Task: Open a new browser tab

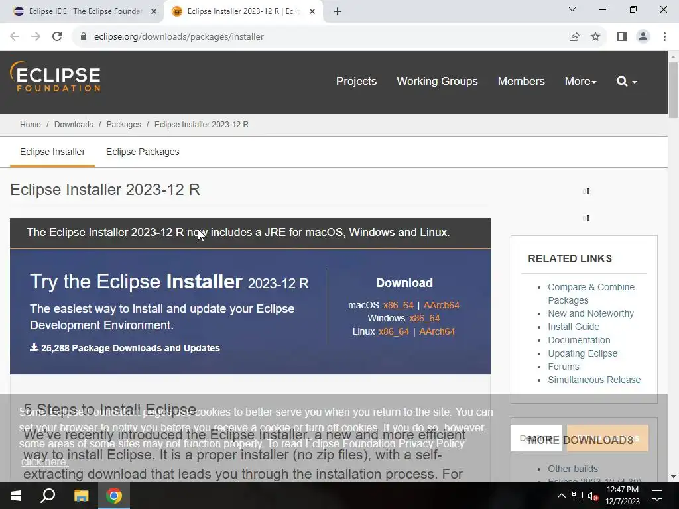Action: [338, 11]
